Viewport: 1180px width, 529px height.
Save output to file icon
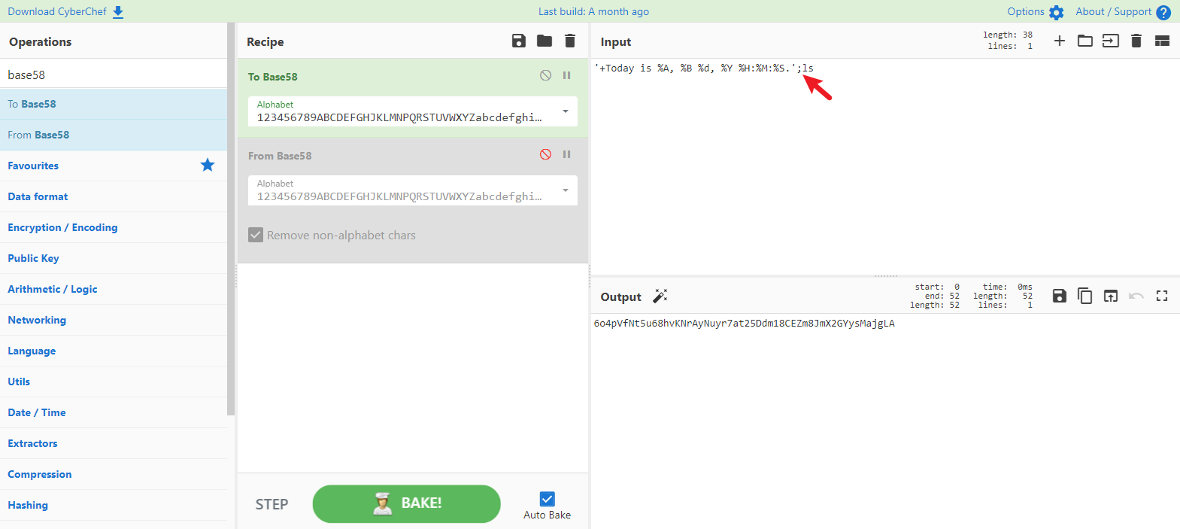tap(1060, 296)
